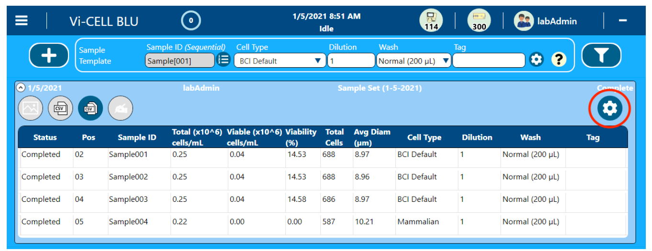The height and width of the screenshot is (251, 652).
Task: Click the Dilution input field
Action: coord(351,61)
